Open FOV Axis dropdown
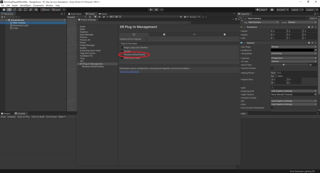The height and width of the screenshot is (173, 320). point(294,61)
